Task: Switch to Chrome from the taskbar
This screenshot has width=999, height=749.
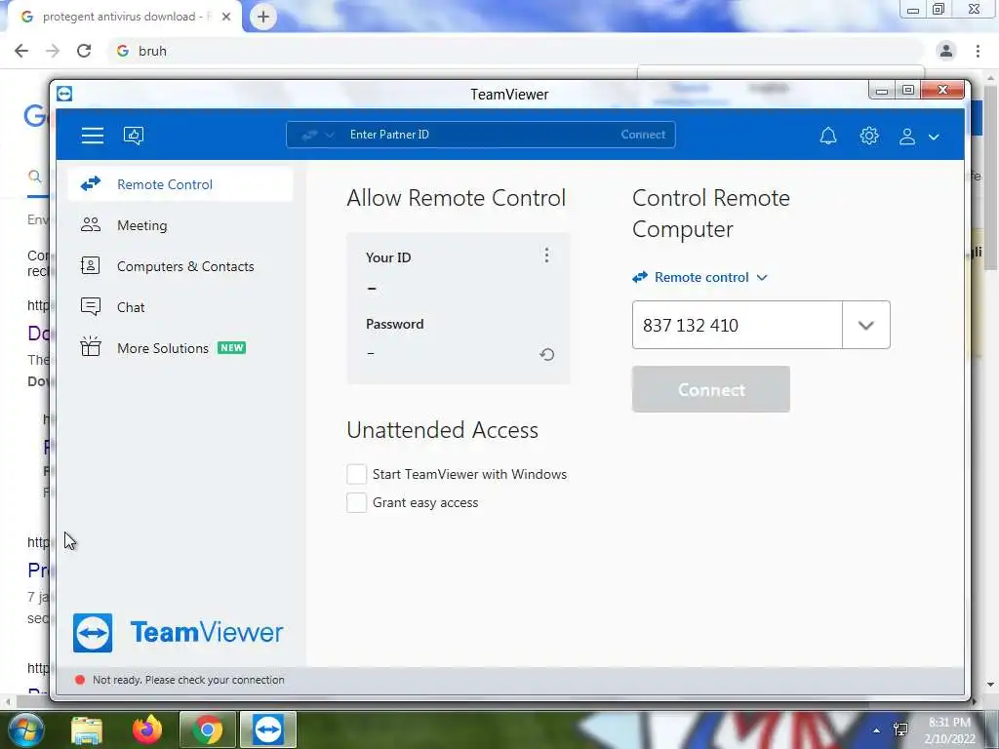Action: (207, 729)
